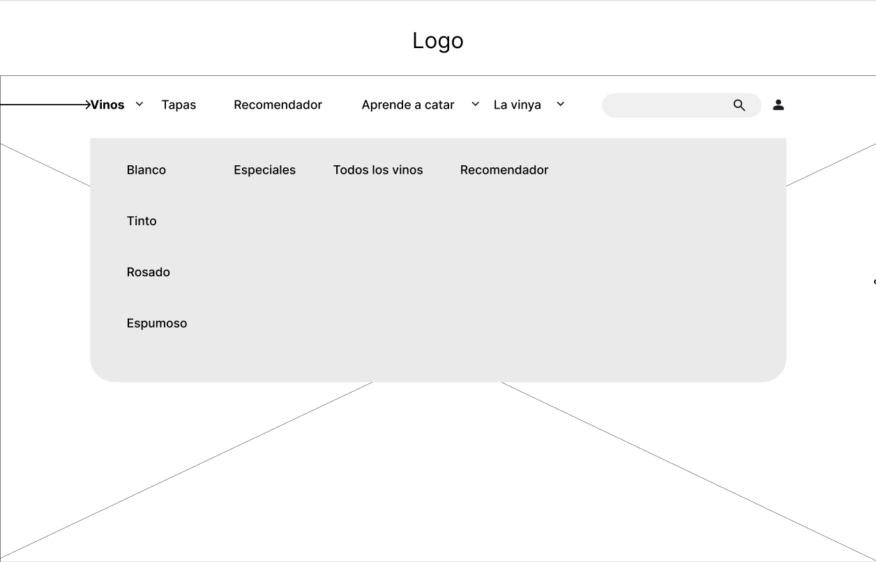The image size is (876, 562).
Task: Expand the La vinya dropdown chevron
Action: coord(560,105)
